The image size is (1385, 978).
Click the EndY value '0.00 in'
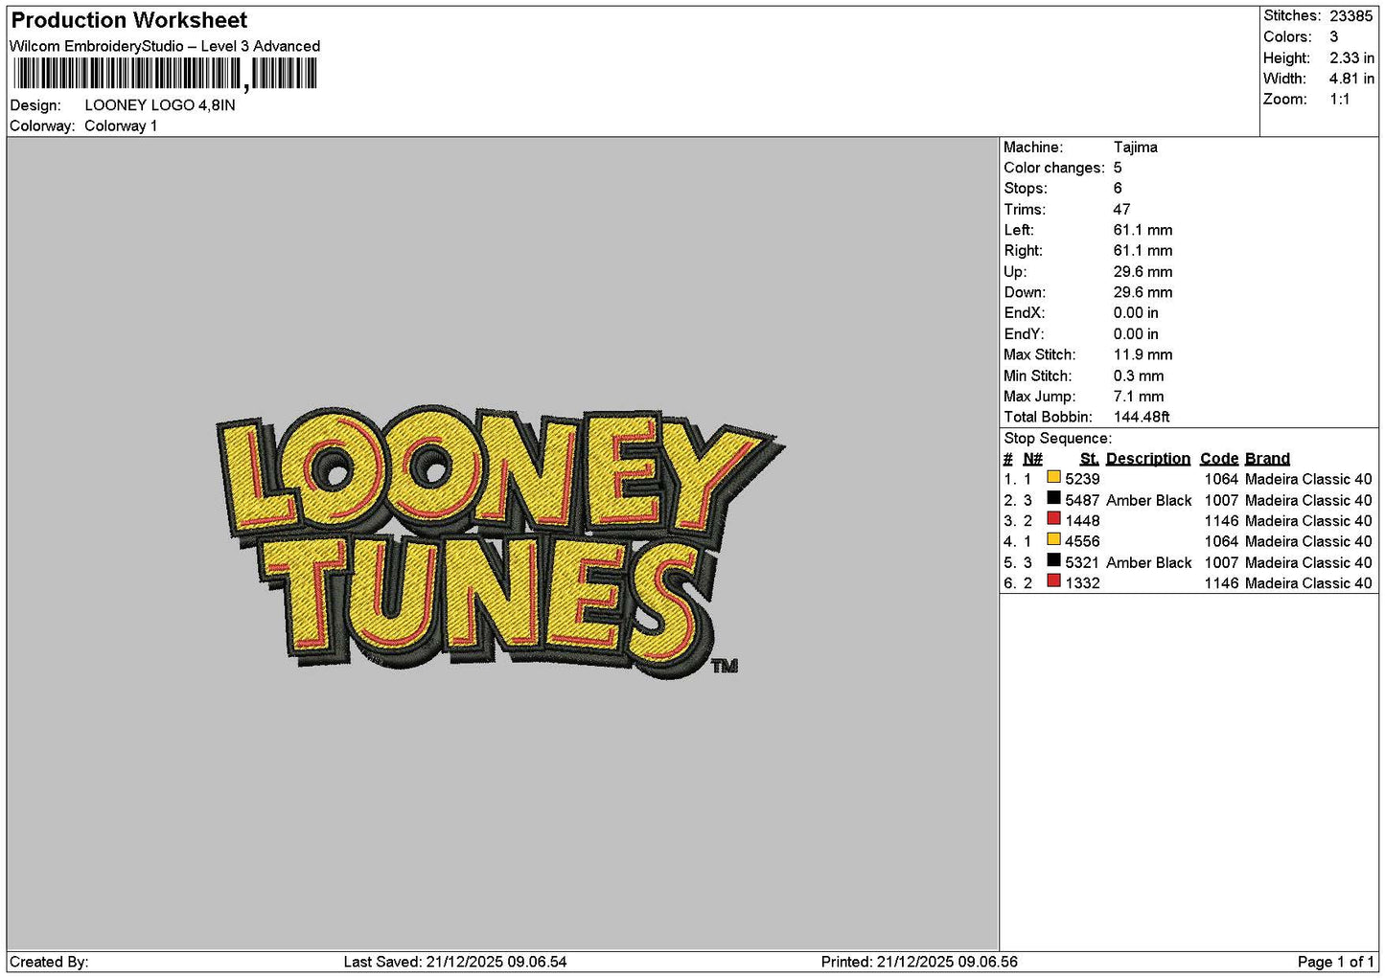pyautogui.click(x=1136, y=334)
